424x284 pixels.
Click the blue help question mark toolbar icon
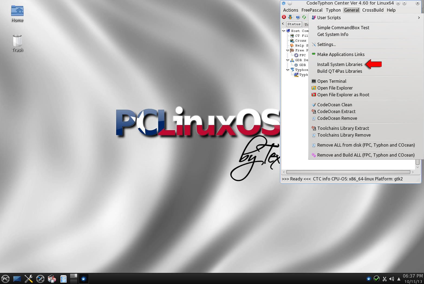pos(298,17)
